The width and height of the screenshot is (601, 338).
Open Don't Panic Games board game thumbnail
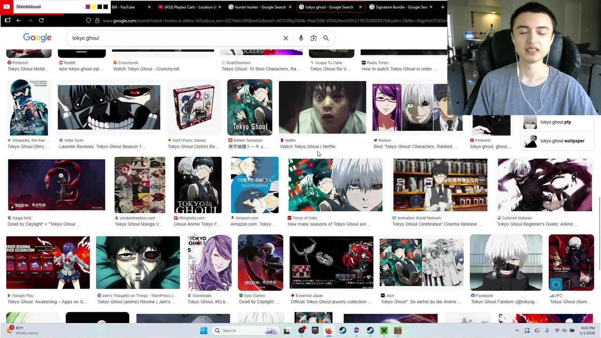193,108
